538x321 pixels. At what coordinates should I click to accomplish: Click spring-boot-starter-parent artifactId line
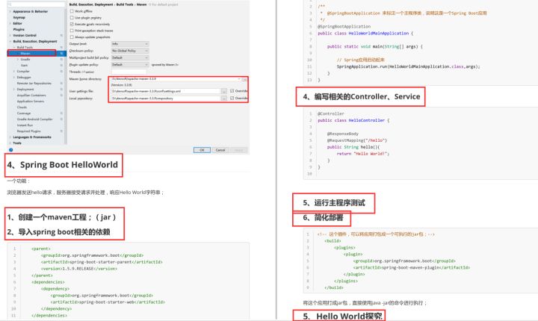[x=102, y=262]
